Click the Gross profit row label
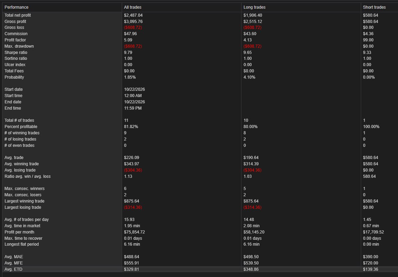 pos(15,22)
